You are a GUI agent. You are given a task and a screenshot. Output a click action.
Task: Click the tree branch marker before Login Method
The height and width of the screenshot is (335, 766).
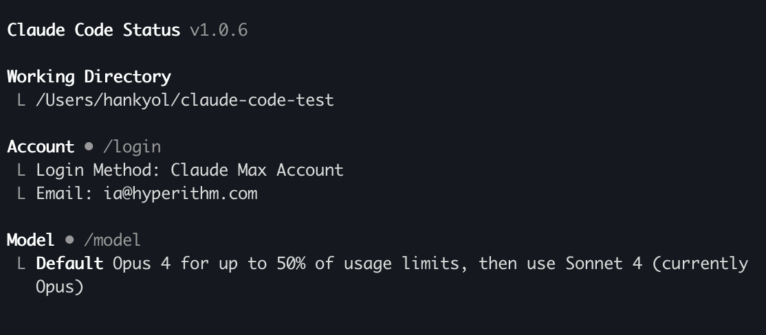tap(21, 170)
